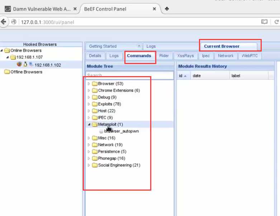Click the Module Tree search field
Image resolution: width=280 pixels, height=216 pixels.
point(130,75)
